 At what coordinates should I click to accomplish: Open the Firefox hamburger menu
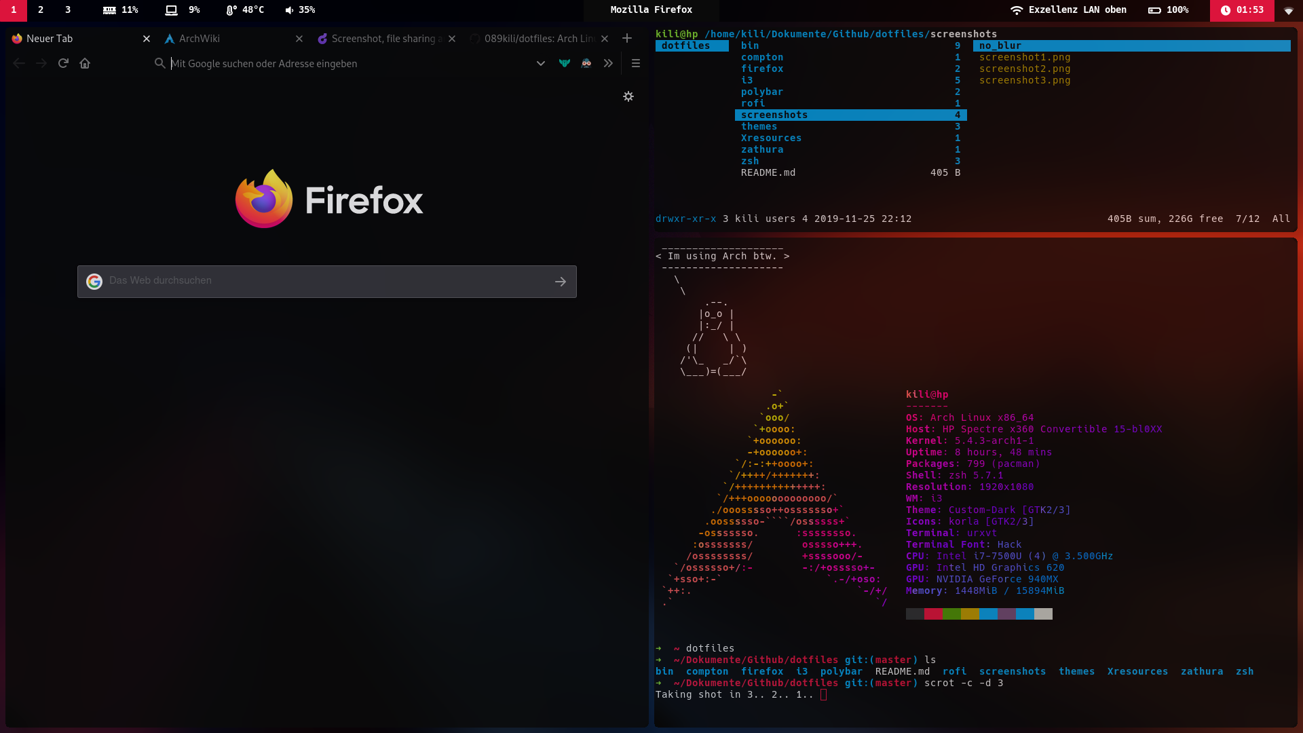tap(636, 63)
